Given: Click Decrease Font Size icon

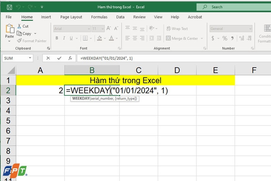Looking at the screenshot, I should pos(116,28).
